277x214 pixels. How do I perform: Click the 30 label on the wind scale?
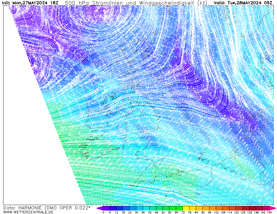pos(136,212)
